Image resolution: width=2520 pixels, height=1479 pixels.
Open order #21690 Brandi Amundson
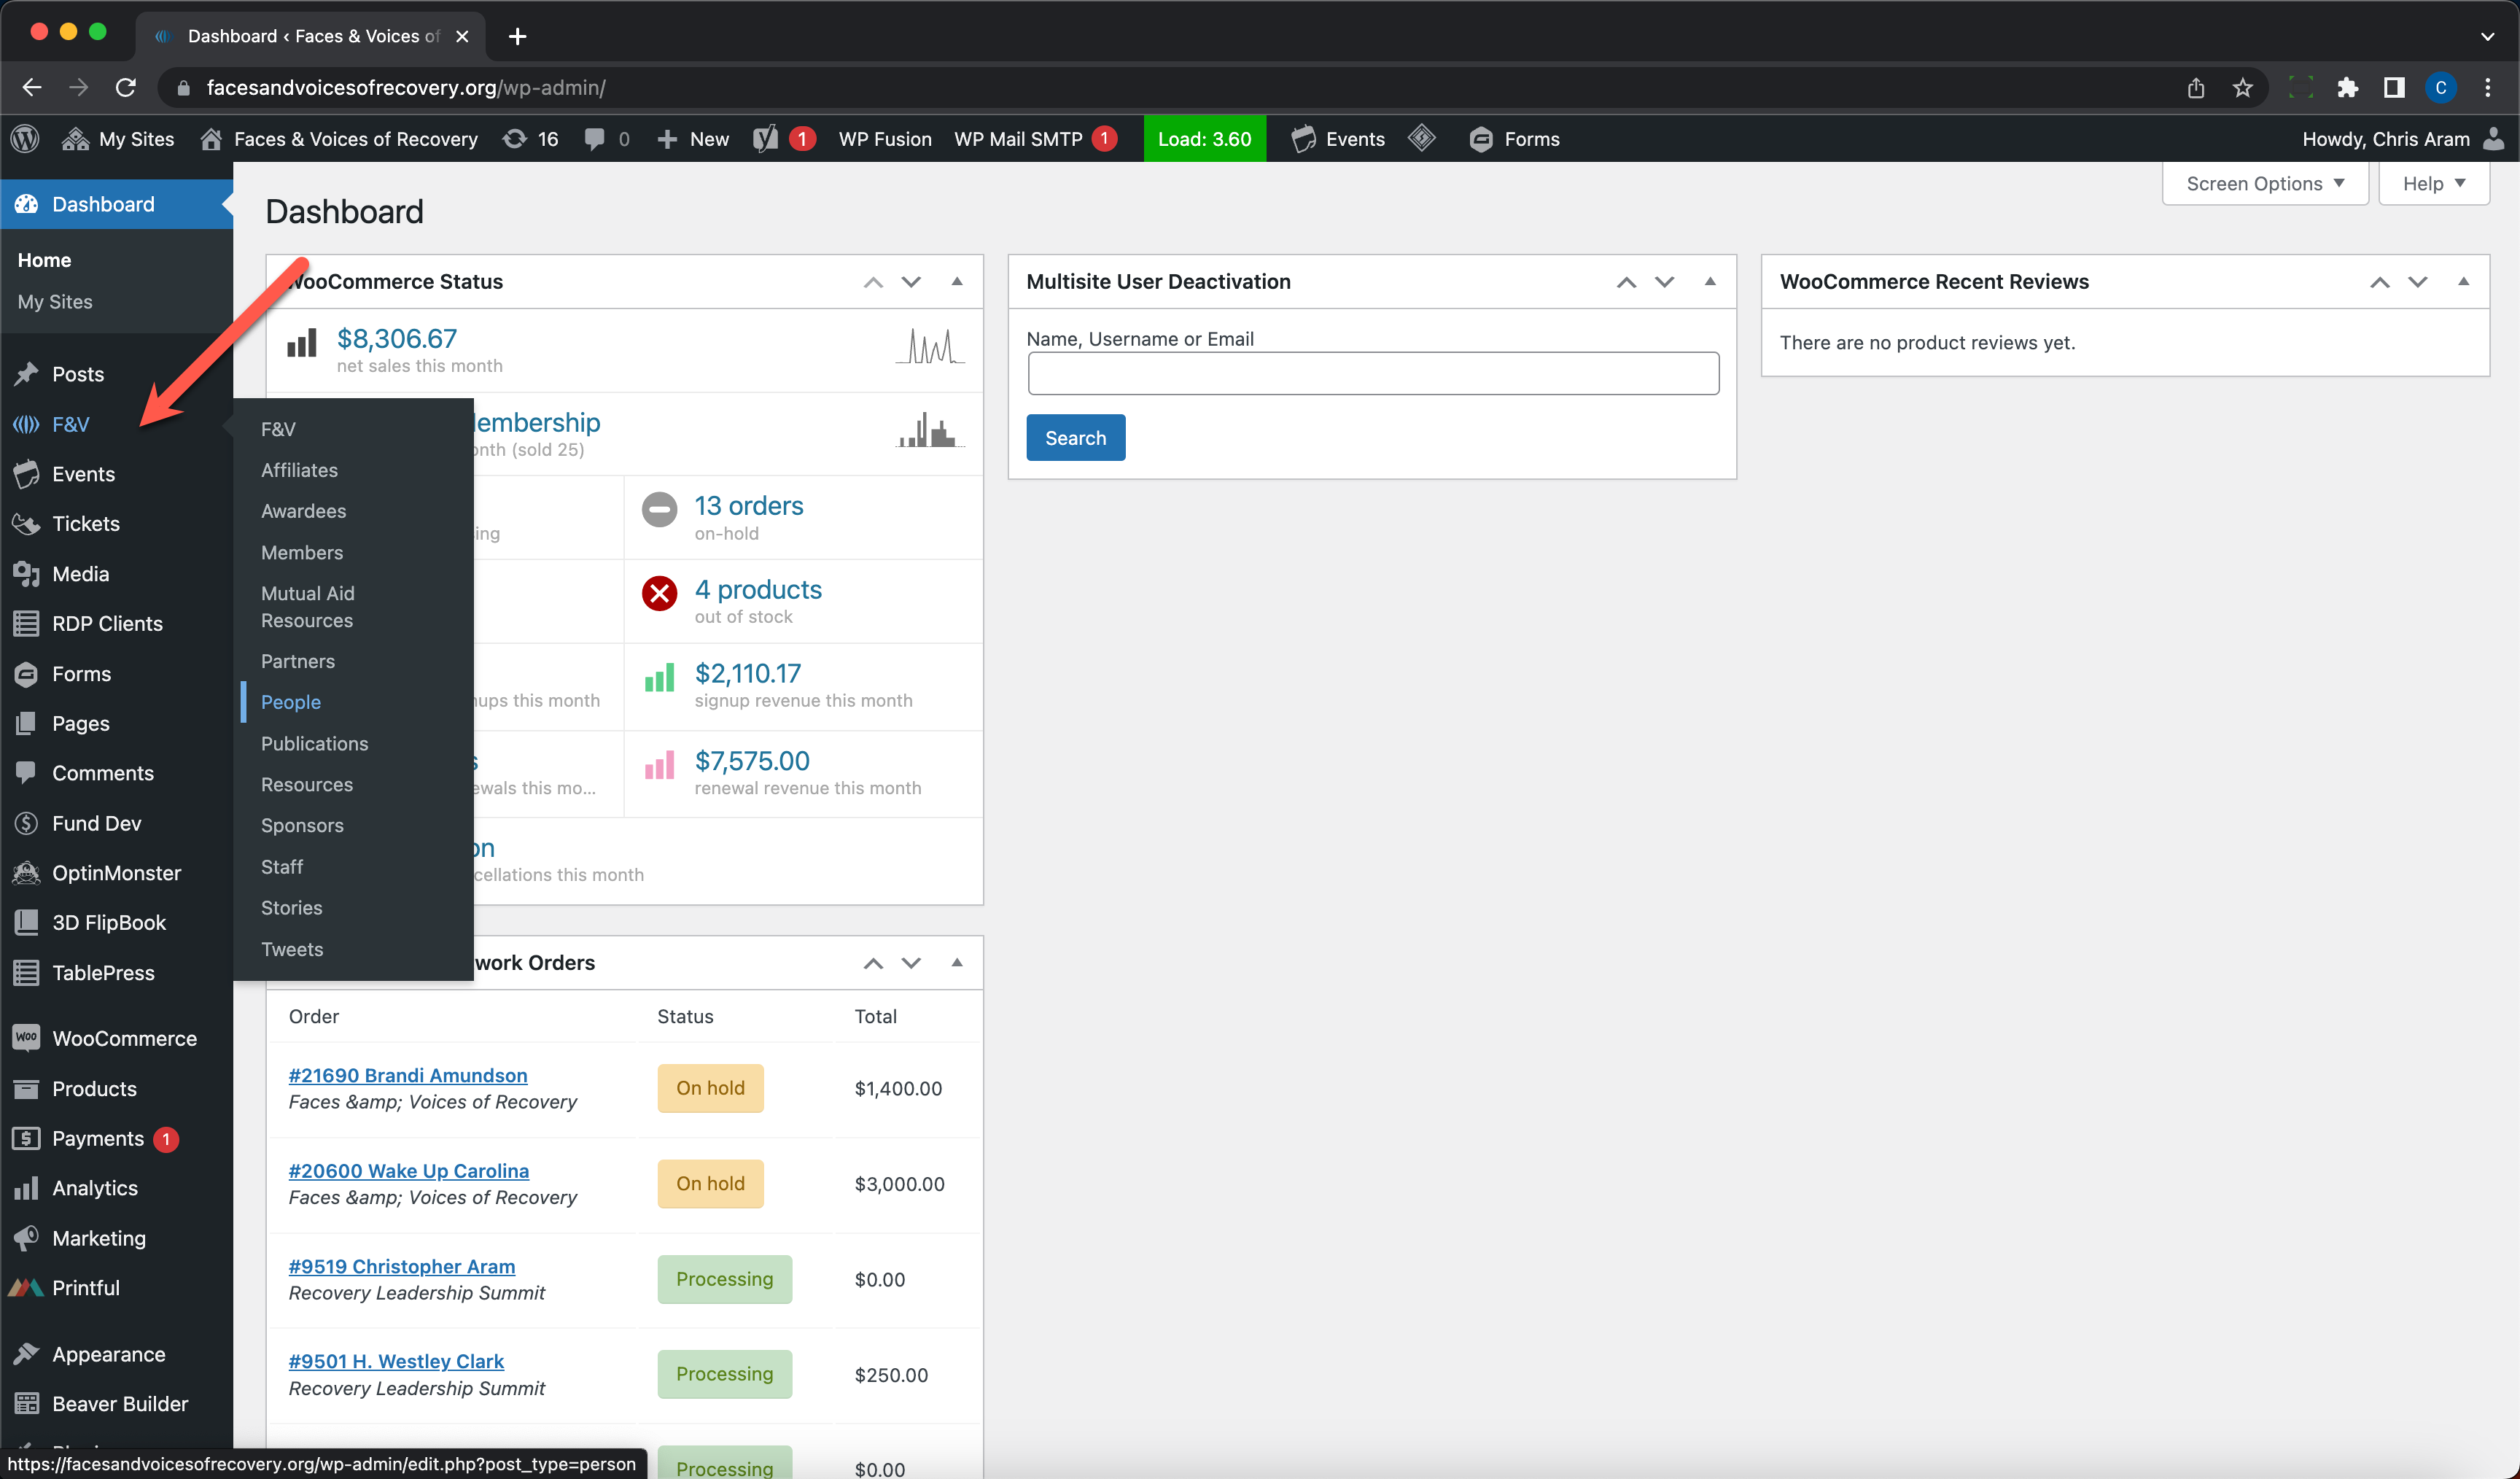click(408, 1075)
